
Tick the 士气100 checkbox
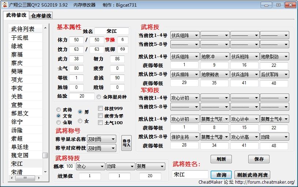click(x=101, y=123)
